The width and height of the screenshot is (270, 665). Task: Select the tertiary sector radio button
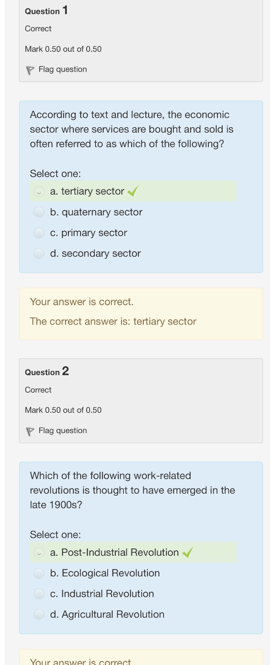pyautogui.click(x=39, y=191)
